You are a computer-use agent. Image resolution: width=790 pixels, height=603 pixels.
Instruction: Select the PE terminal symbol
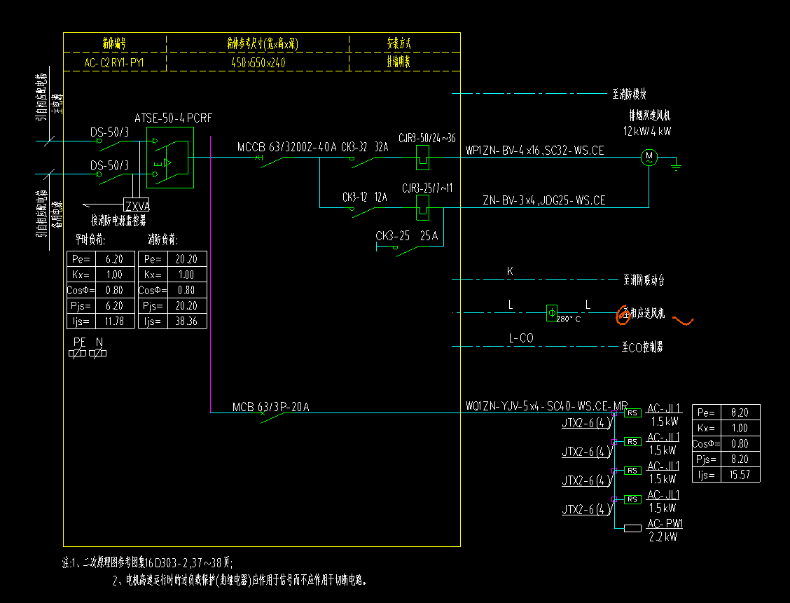(78, 353)
